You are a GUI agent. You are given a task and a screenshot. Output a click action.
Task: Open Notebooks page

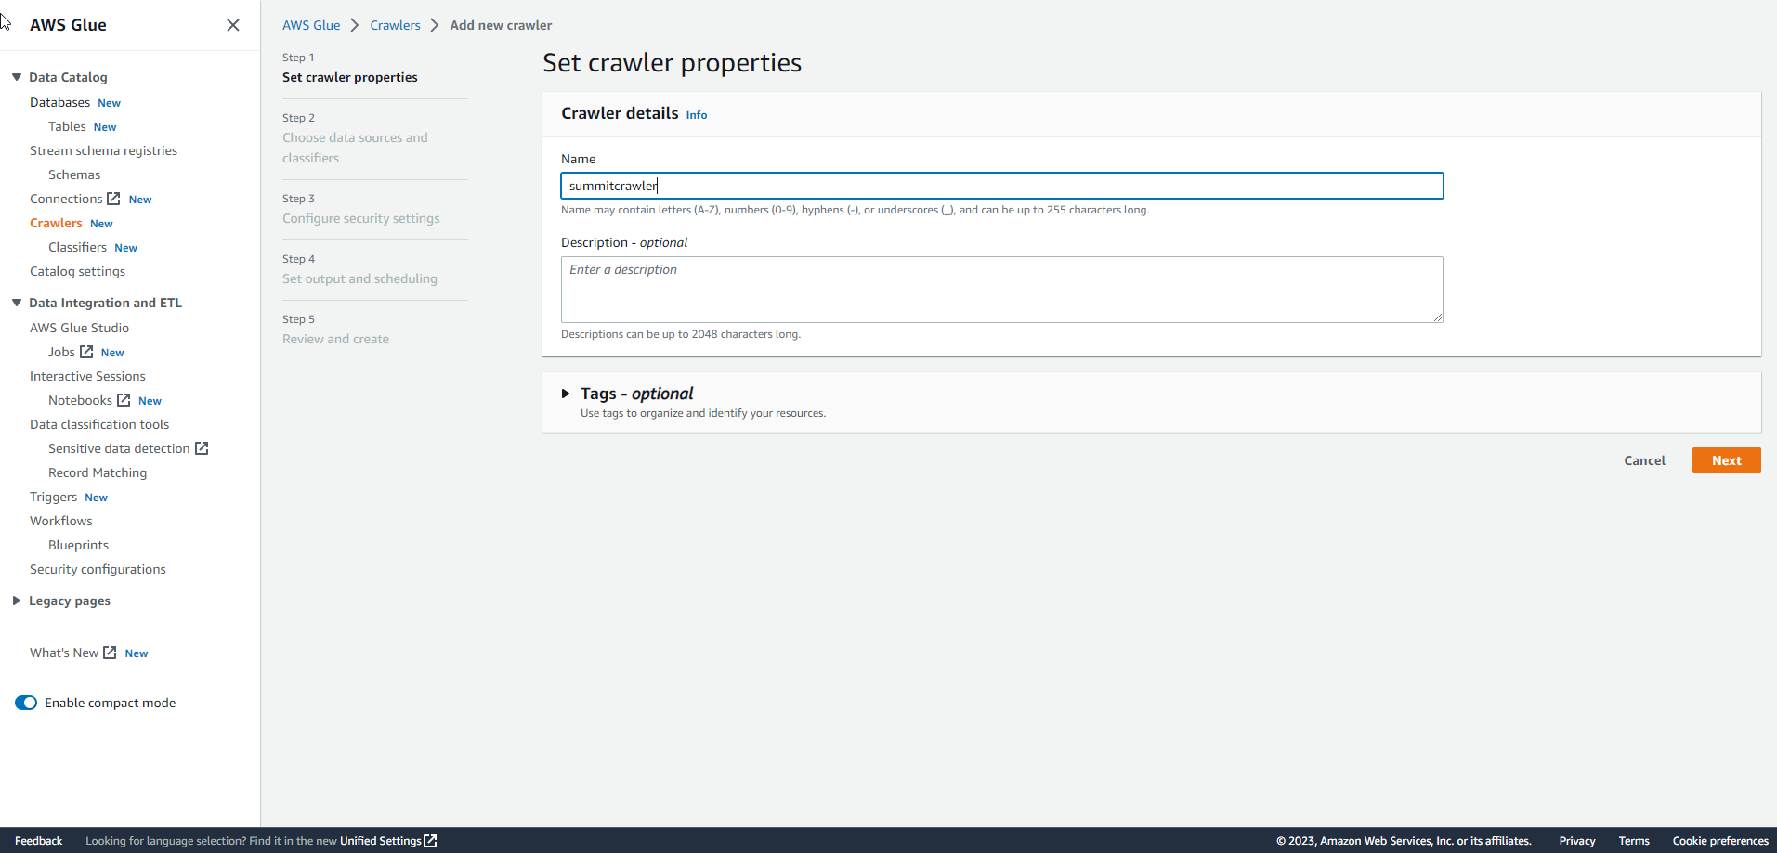(x=80, y=400)
